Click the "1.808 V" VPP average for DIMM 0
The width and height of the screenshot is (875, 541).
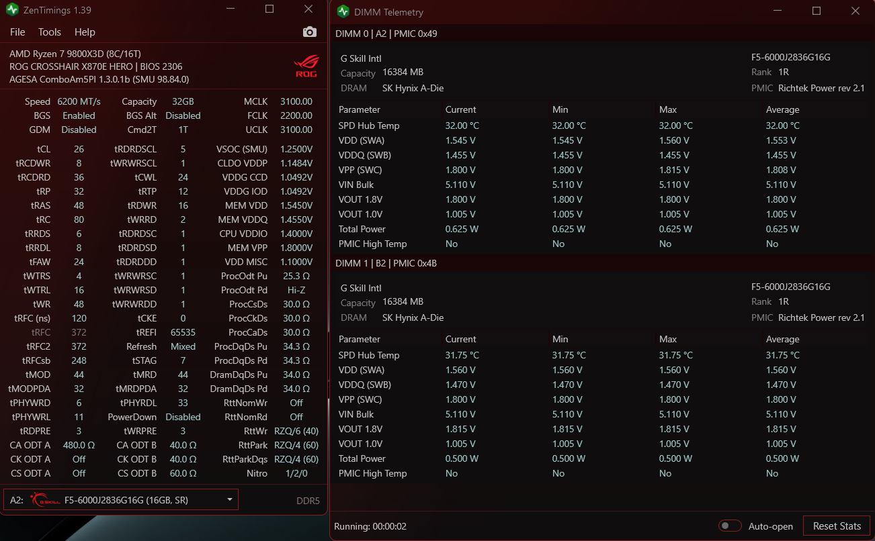(x=781, y=170)
